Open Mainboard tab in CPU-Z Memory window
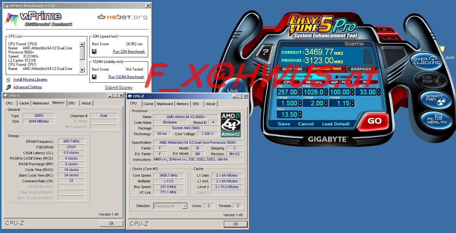The height and width of the screenshot is (233, 456). pyautogui.click(x=41, y=103)
